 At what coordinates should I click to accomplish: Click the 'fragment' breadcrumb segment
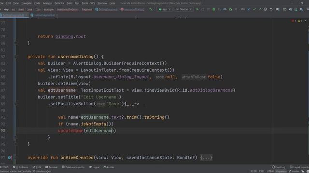pos(87,9)
